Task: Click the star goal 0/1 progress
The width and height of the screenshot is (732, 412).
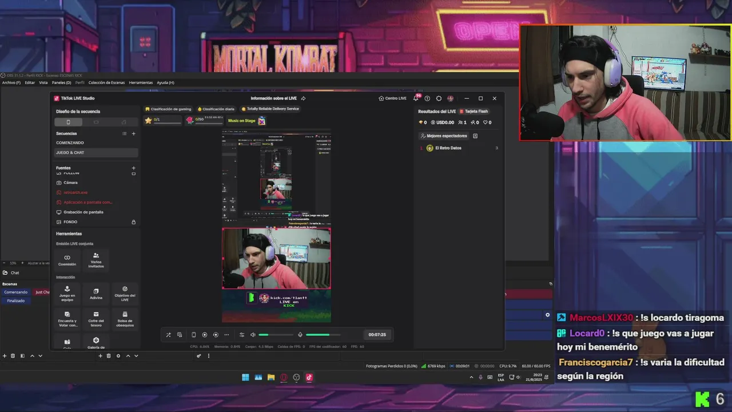Action: point(162,120)
